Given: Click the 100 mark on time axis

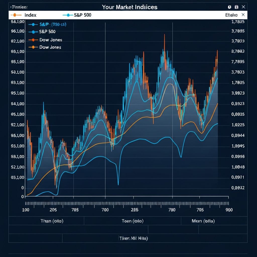Looking at the screenshot, I should 26,210.
